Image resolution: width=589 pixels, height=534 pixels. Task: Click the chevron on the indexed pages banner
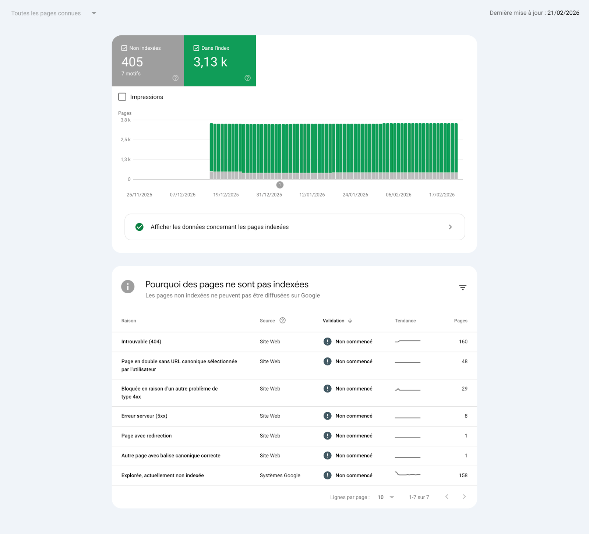click(x=450, y=227)
